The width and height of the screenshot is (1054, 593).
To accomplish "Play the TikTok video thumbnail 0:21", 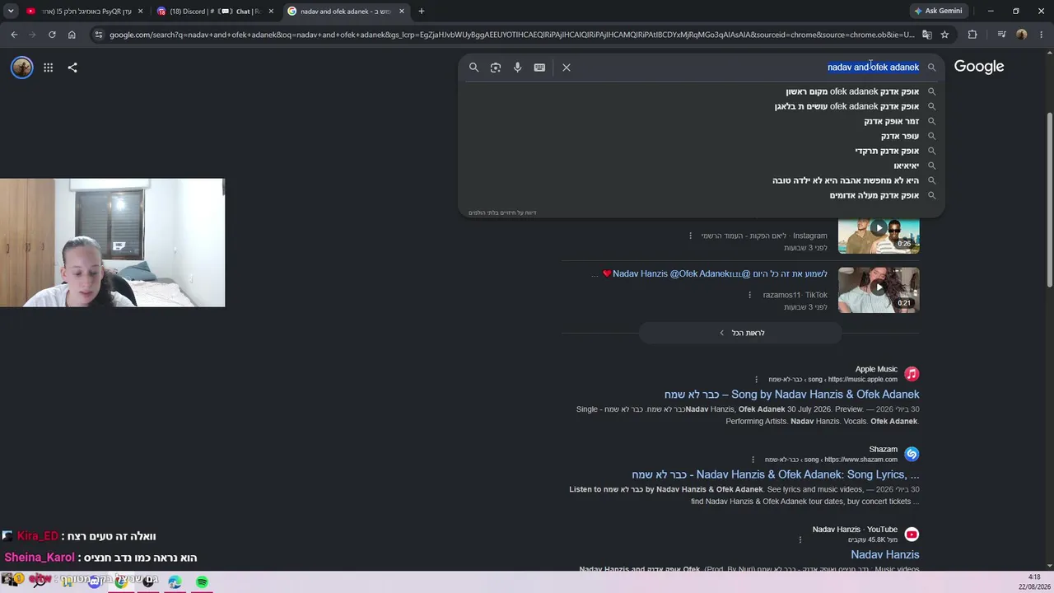I will coord(879,290).
